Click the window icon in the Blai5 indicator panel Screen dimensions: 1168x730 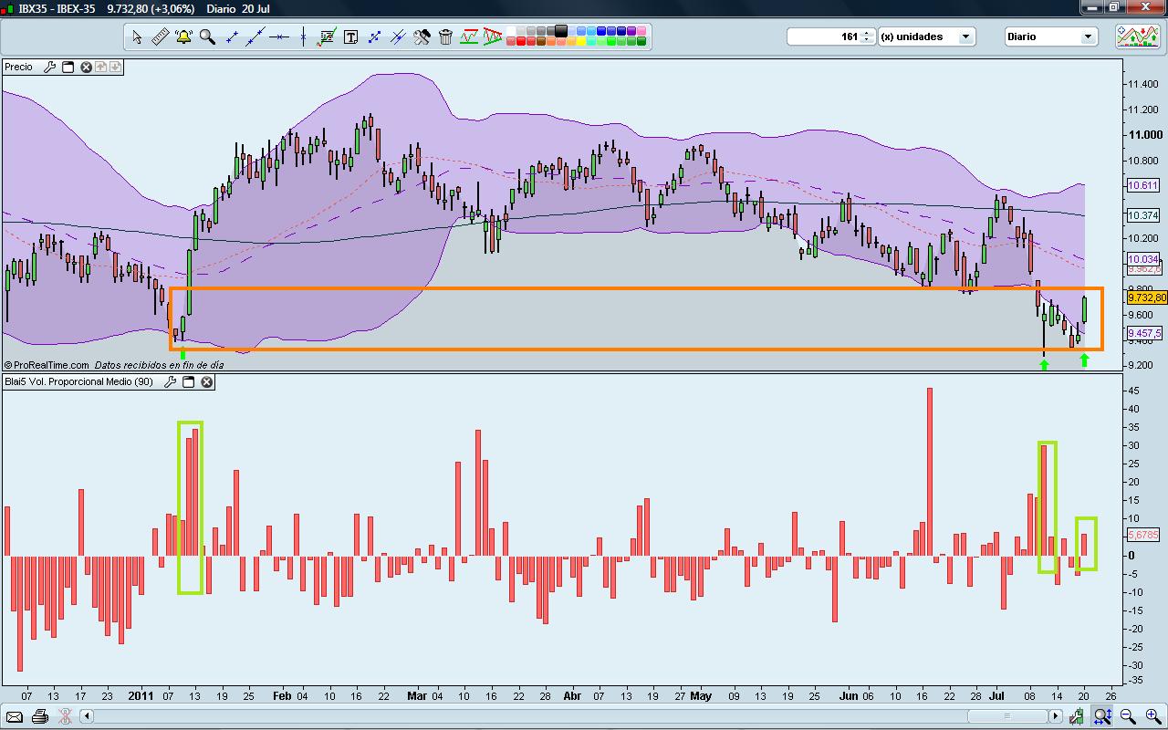(188, 381)
